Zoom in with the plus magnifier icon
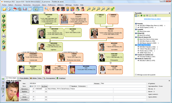The width and height of the screenshot is (172, 103). pos(108,9)
